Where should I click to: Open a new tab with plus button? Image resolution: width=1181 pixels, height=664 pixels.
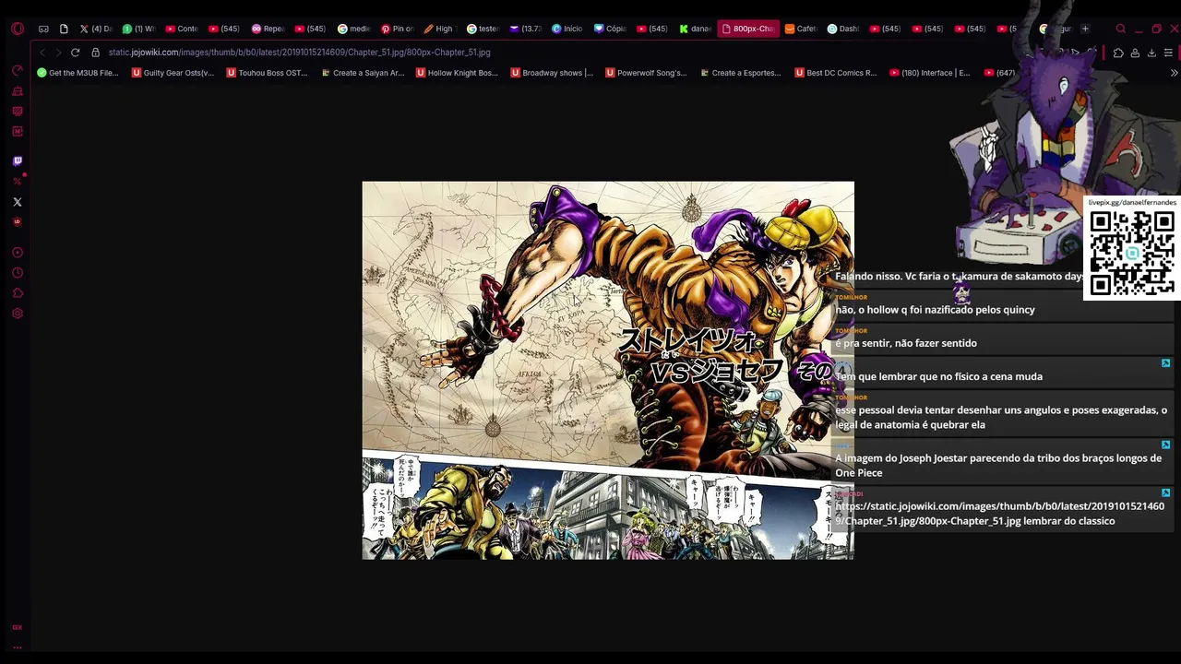tap(1085, 29)
